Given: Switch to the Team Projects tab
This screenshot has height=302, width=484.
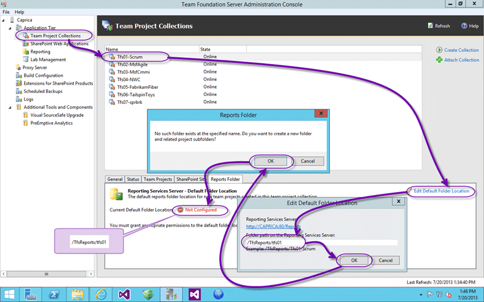Looking at the screenshot, I should (158, 179).
